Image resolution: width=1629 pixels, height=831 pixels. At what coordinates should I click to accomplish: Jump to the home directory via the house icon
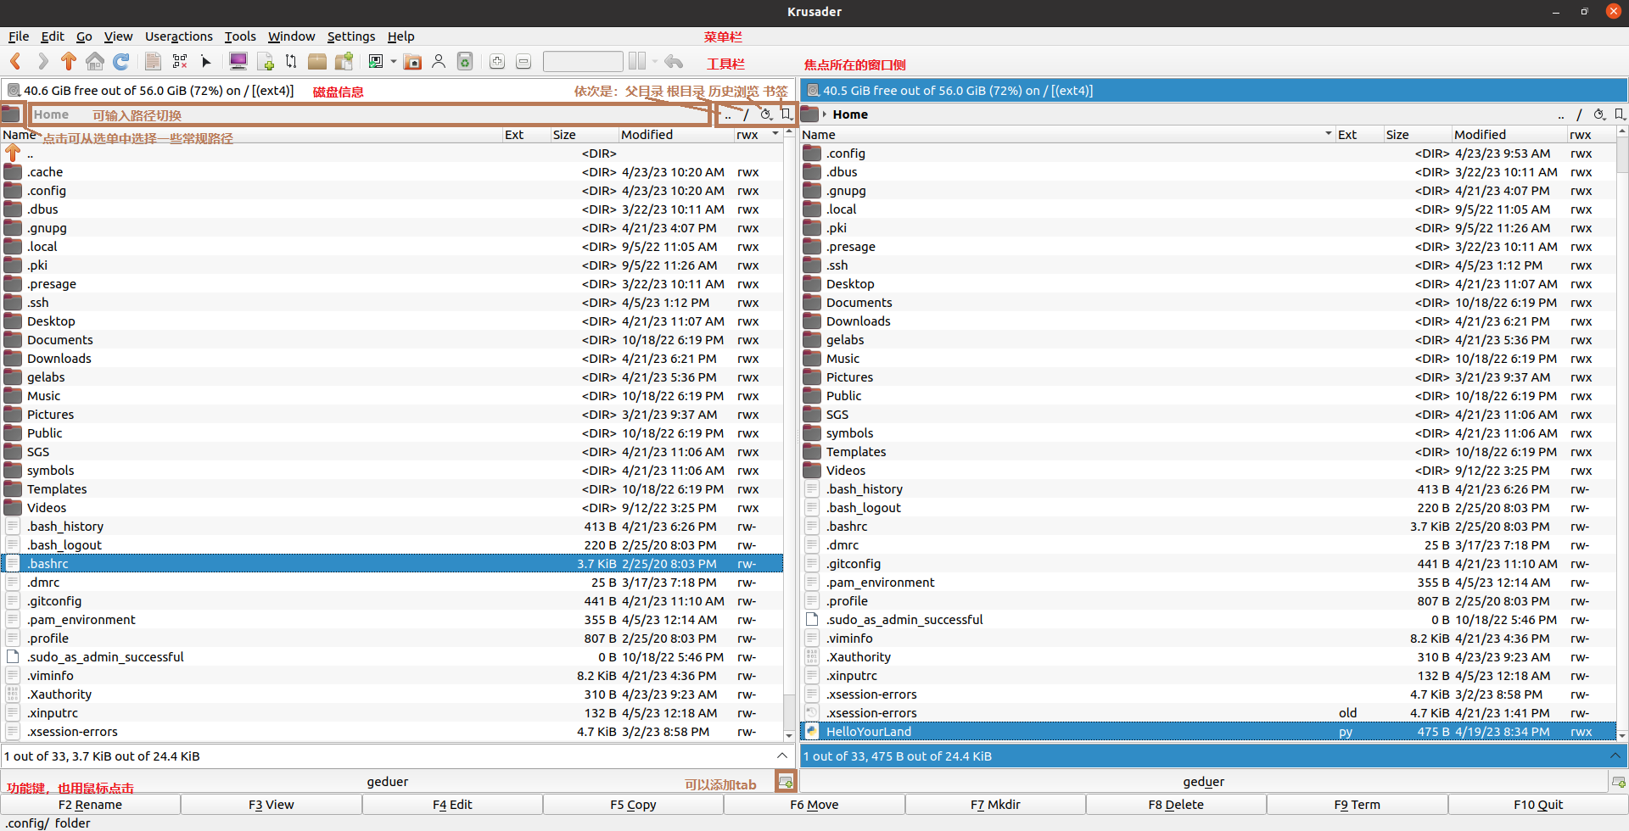point(95,61)
